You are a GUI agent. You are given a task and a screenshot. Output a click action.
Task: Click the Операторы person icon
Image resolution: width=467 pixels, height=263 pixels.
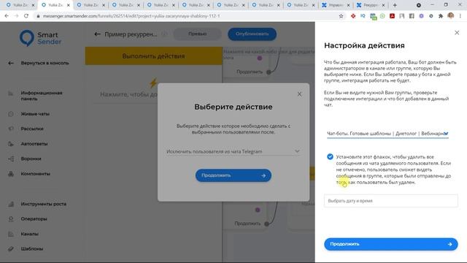point(11,219)
